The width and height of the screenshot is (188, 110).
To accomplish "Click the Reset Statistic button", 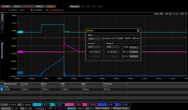I will click(102, 108).
